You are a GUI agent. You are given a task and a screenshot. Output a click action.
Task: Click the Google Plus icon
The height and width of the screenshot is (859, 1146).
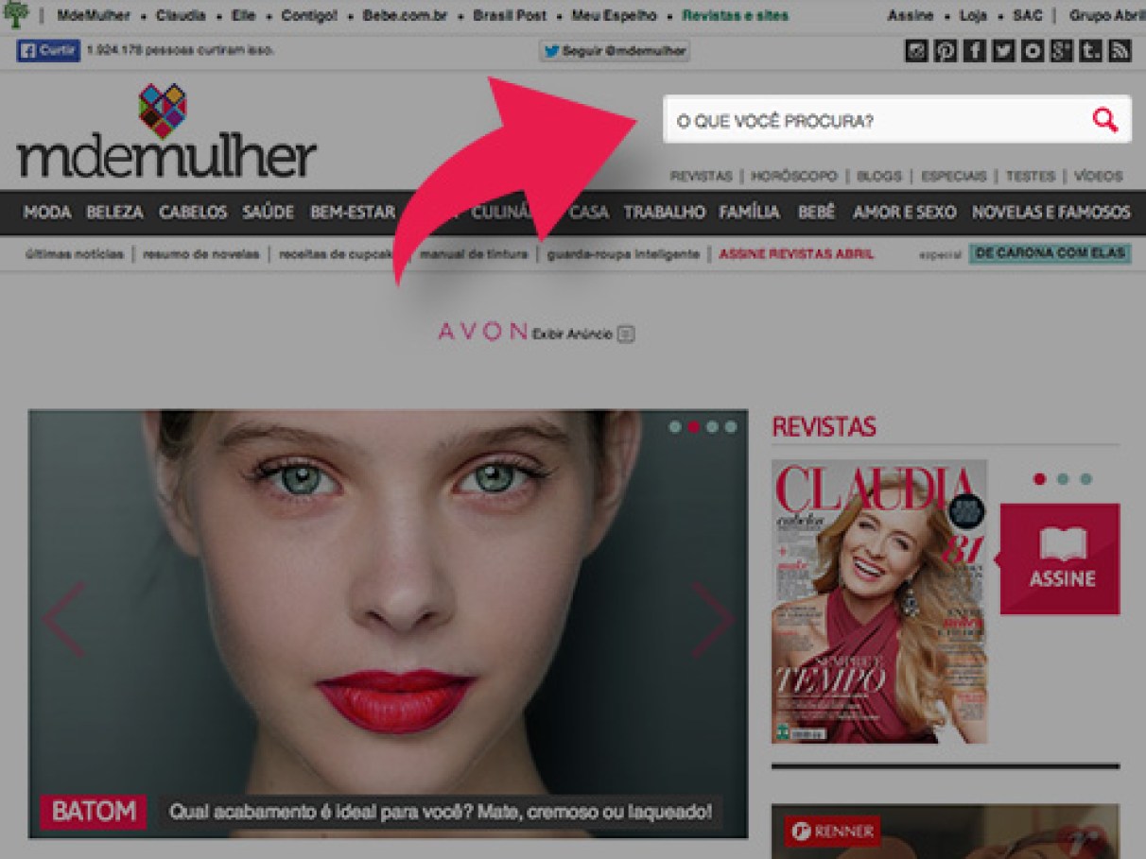[x=1061, y=51]
